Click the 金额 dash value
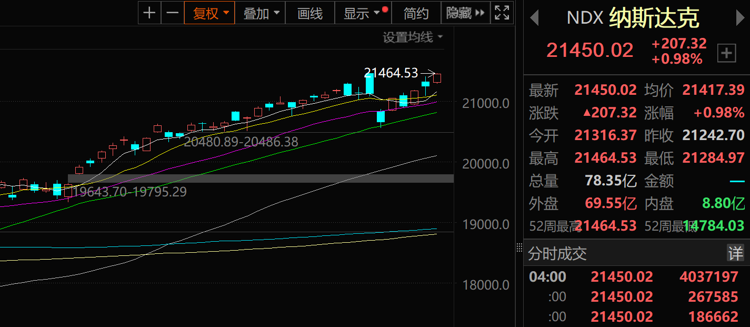The width and height of the screenshot is (750, 327). 737,181
